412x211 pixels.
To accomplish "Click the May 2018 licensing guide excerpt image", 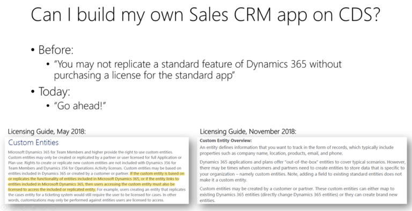I will pos(97,170).
